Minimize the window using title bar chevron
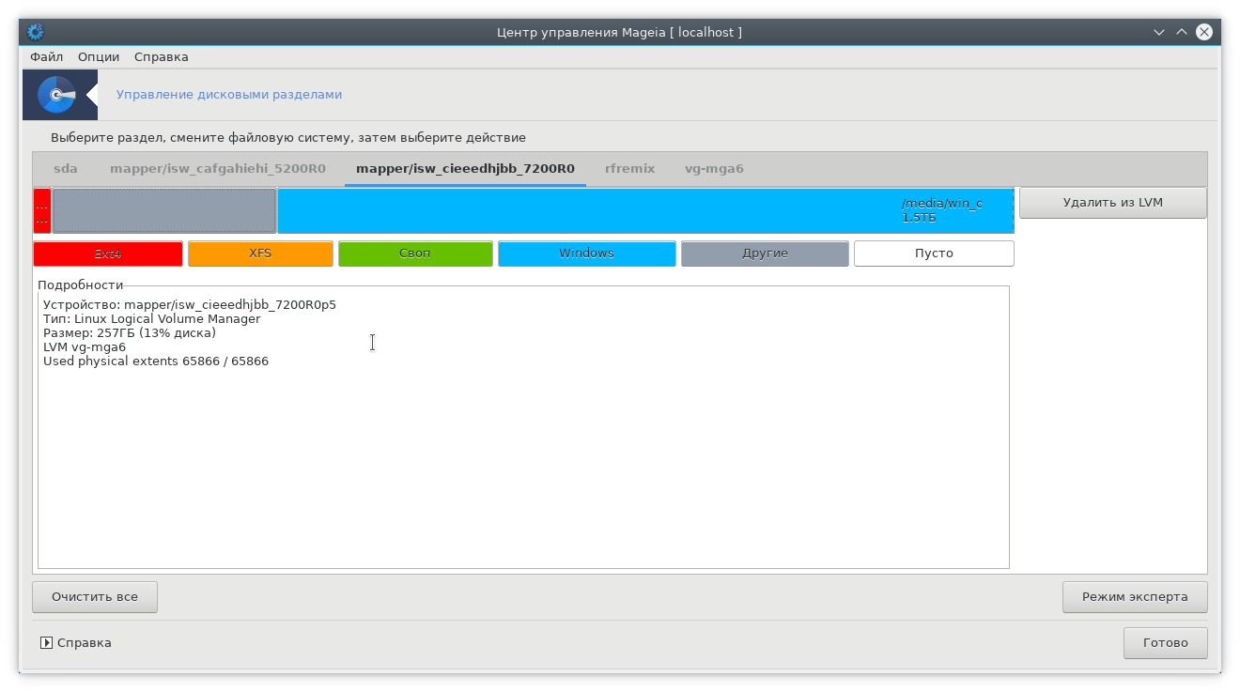Screen dimensions: 1240x692 tap(1159, 32)
